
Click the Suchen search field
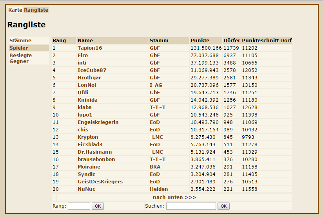[191, 206]
